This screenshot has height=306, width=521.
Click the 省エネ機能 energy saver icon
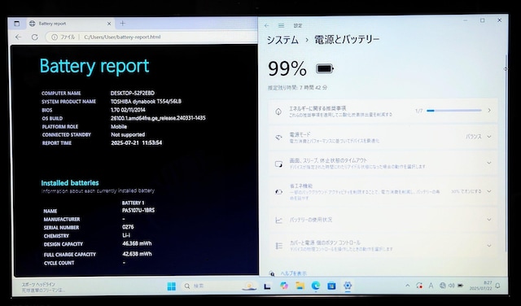[x=278, y=192]
